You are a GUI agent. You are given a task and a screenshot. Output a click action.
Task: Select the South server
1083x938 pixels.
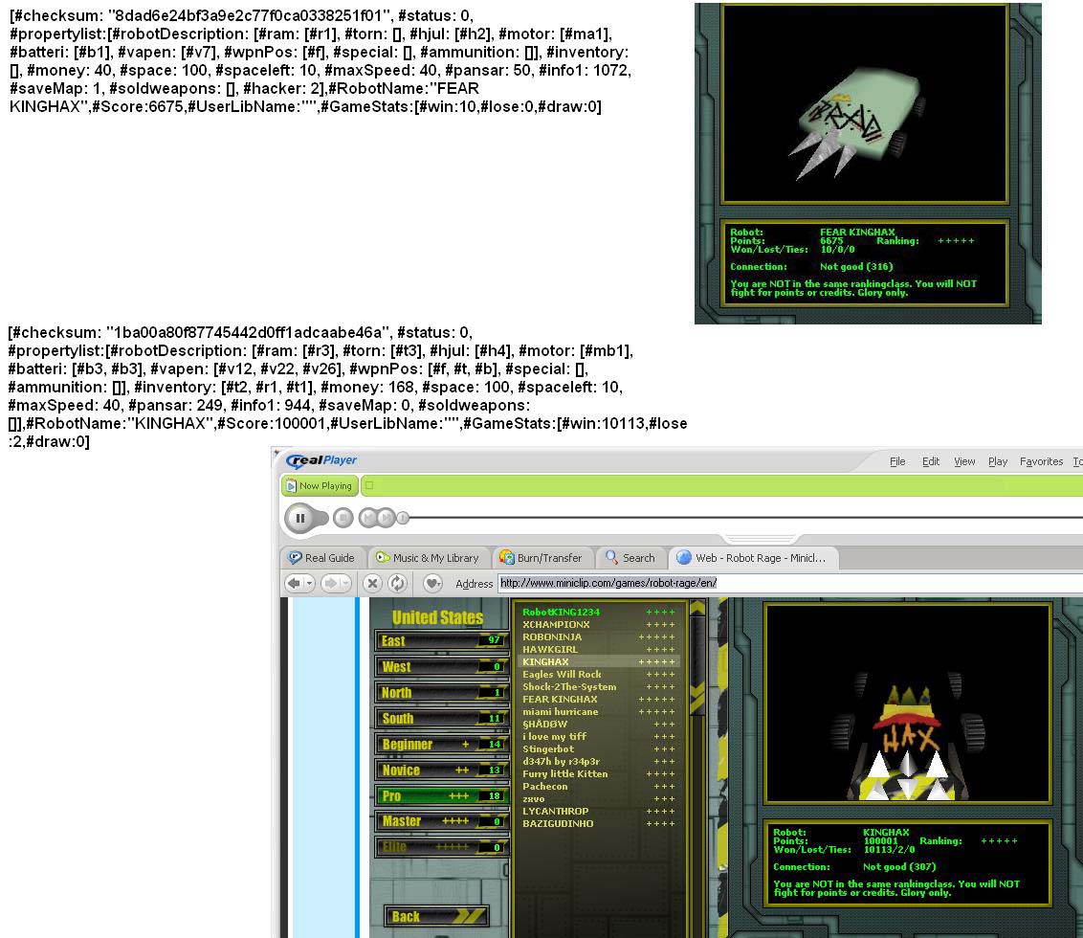(441, 718)
